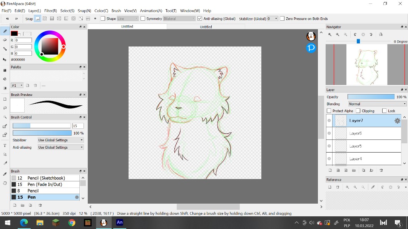Select the Eraser tool in left toolbar

pos(5,40)
